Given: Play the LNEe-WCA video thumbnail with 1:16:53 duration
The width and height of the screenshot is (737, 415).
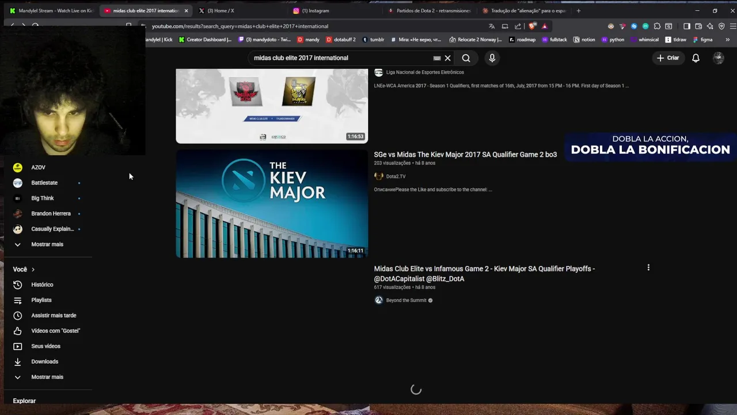Looking at the screenshot, I should (x=272, y=106).
